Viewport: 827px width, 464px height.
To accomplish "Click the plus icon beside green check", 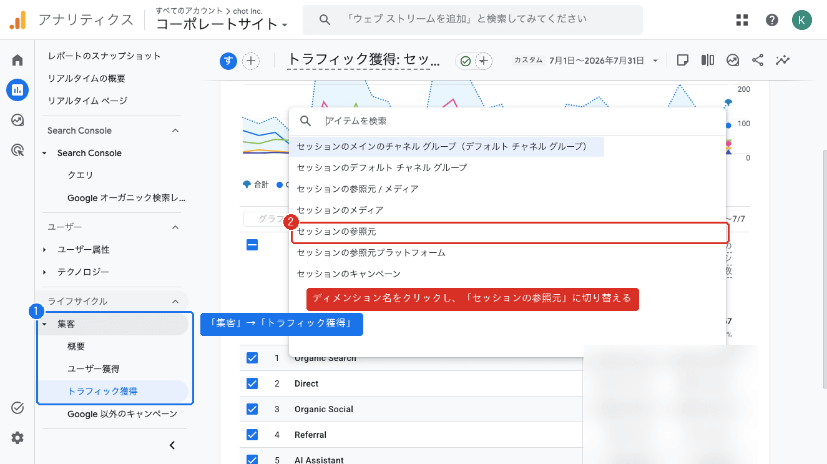I will pyautogui.click(x=484, y=61).
